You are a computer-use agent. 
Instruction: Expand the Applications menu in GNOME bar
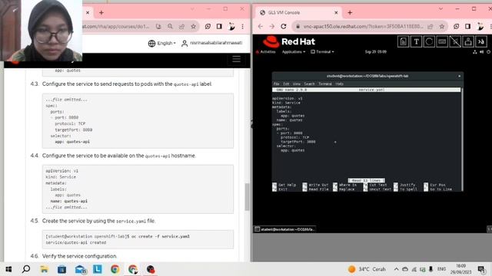[x=294, y=52]
